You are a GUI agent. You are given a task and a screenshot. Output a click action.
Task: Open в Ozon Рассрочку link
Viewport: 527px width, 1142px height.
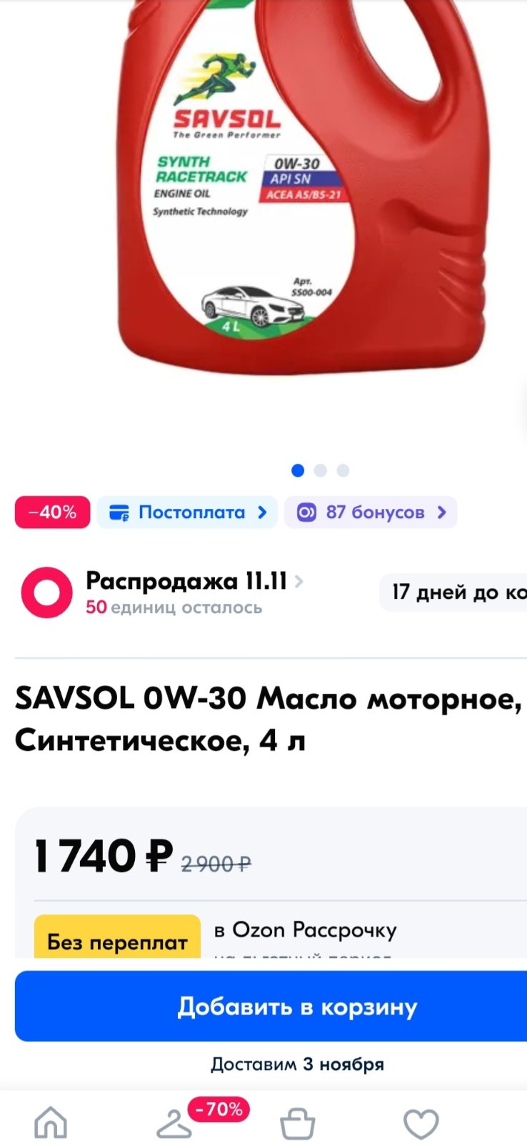tap(305, 930)
